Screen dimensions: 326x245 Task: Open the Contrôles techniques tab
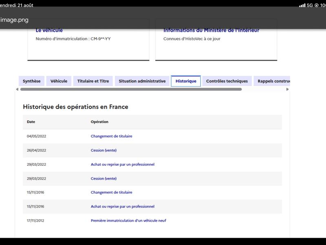coord(227,81)
